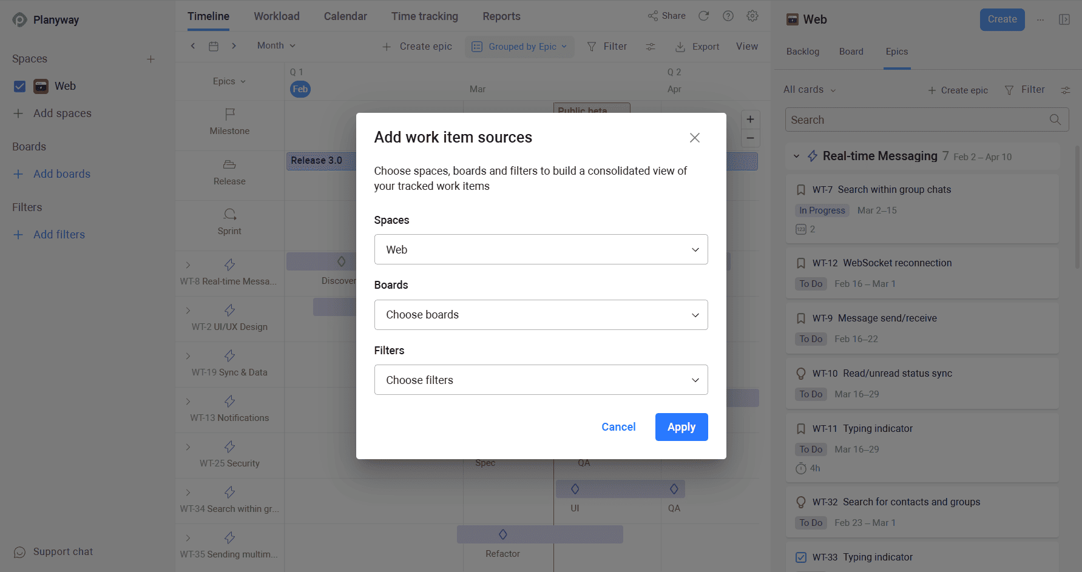Collapse the right side panel icon
The image size is (1082, 572).
[1064, 19]
